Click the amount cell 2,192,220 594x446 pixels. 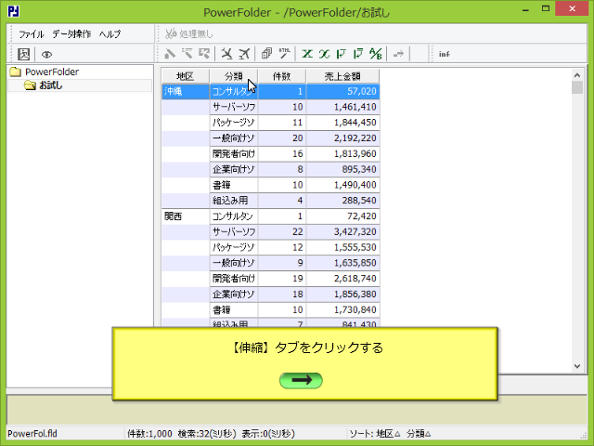point(342,138)
